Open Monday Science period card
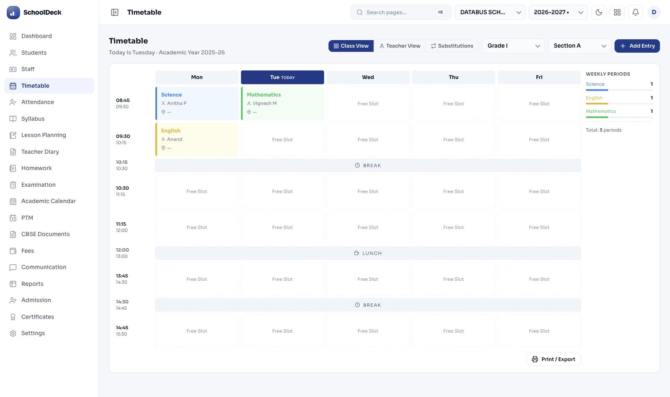The height and width of the screenshot is (397, 670). 197,104
